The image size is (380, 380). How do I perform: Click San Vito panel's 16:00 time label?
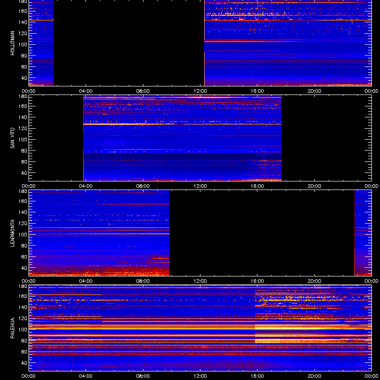point(257,186)
